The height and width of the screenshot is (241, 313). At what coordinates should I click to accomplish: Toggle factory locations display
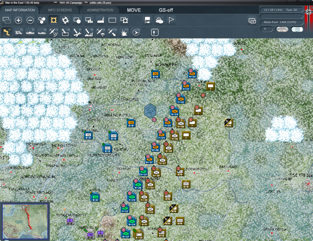101,20
